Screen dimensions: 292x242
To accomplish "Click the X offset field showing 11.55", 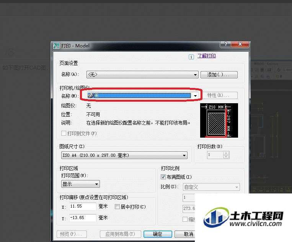I will 83,206.
